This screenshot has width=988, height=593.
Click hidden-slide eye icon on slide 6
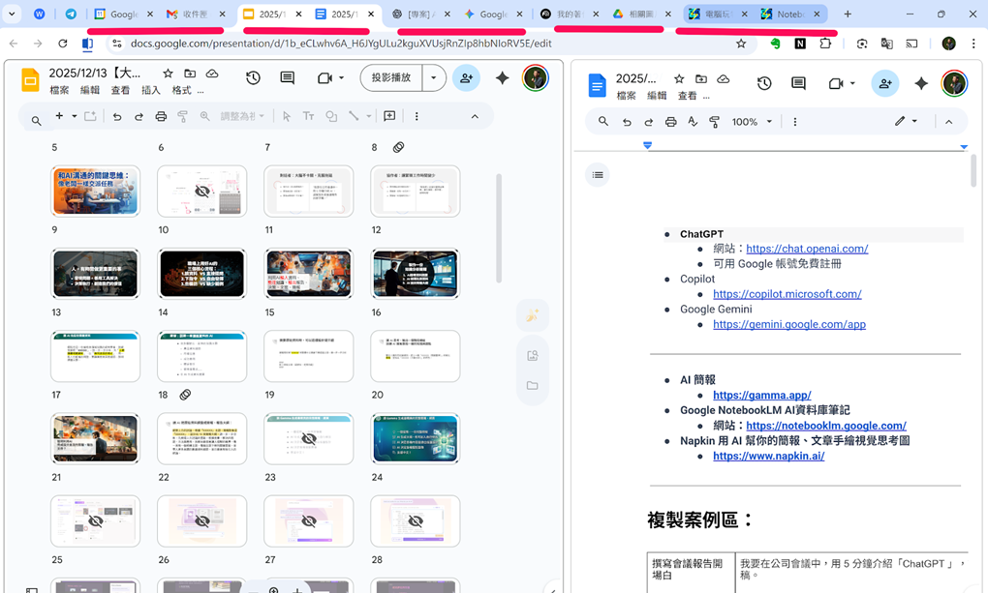pos(201,192)
